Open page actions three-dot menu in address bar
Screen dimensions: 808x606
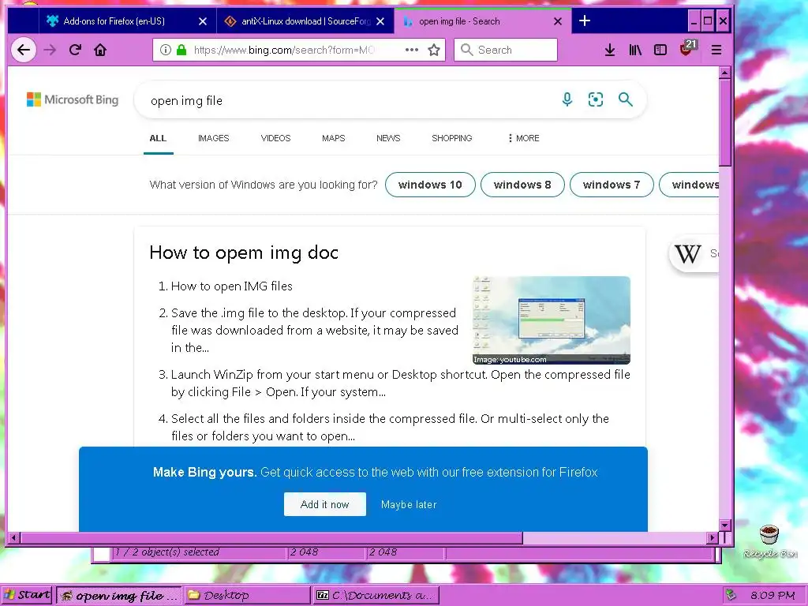coord(412,50)
